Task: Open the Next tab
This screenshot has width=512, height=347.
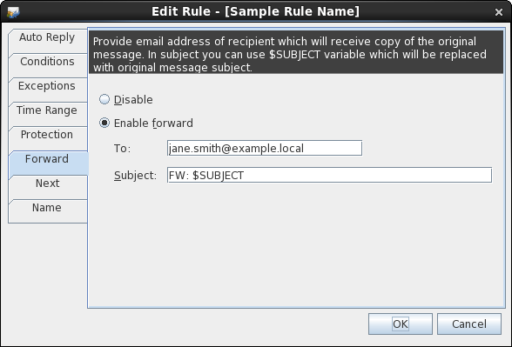Action: coord(47,187)
